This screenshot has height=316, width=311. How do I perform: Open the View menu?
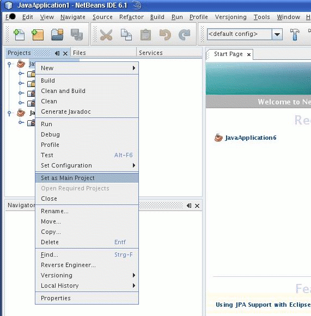tap(47, 17)
